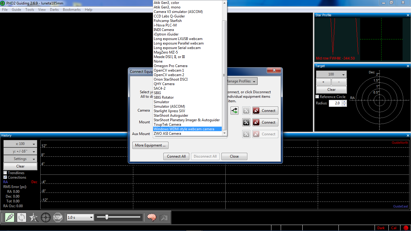Image resolution: width=411 pixels, height=231 pixels.
Task: Open the History Settings dropdown
Action: tap(20, 159)
